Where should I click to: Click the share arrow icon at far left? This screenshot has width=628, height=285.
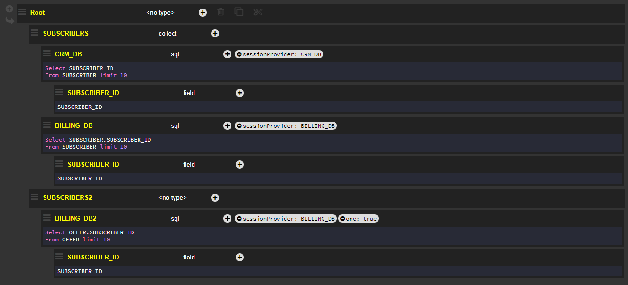coord(9,20)
